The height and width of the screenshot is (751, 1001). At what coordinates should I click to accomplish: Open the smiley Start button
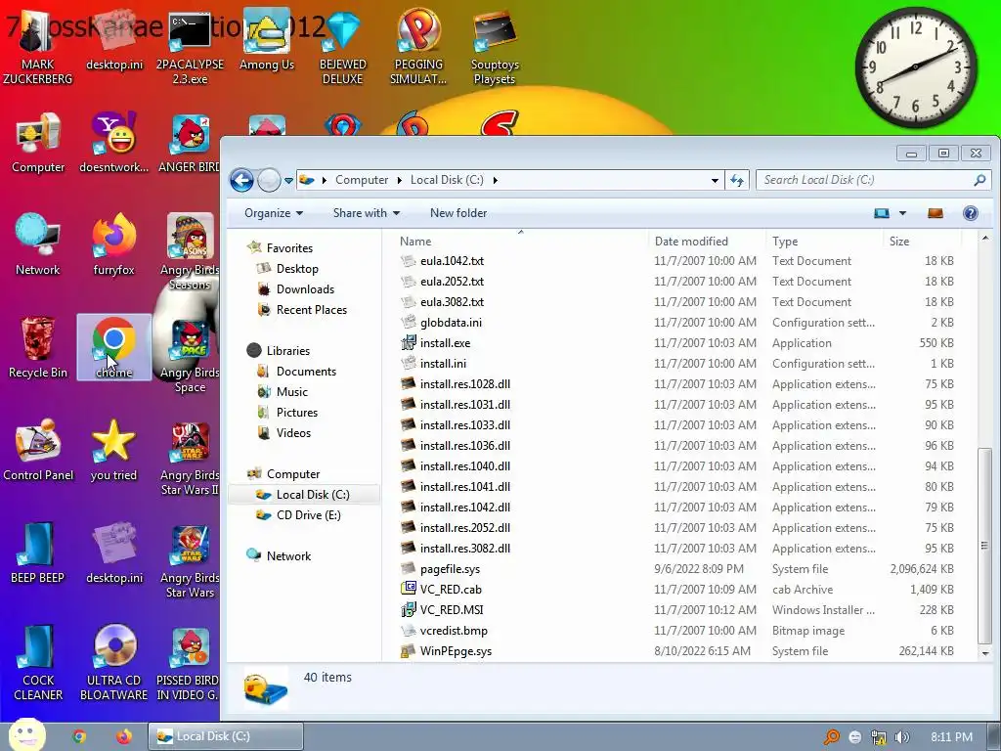(26, 734)
